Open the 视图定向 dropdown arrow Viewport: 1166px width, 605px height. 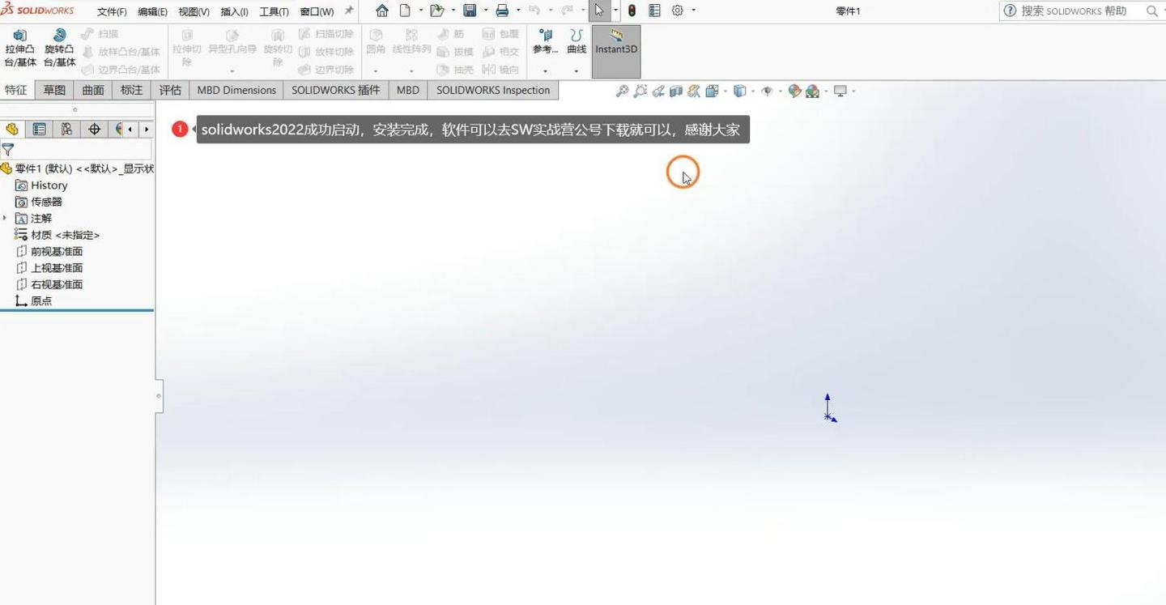[x=725, y=91]
